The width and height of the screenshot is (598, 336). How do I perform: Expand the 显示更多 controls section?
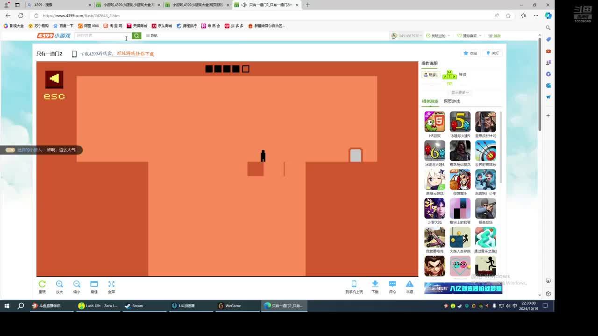pos(460,92)
